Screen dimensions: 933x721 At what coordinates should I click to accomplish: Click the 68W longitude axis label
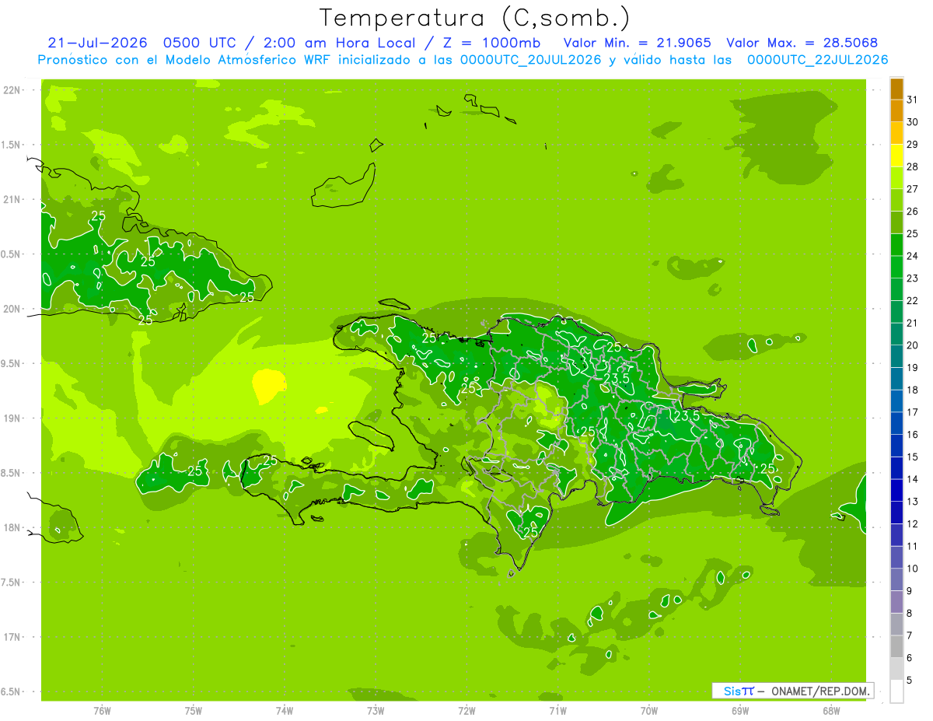[x=830, y=710]
